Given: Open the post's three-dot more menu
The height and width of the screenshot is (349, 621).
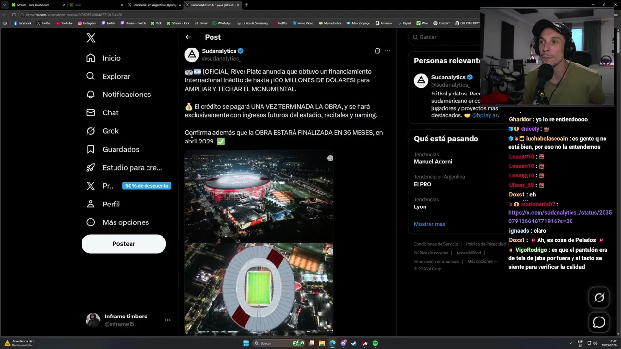Looking at the screenshot, I should point(387,51).
